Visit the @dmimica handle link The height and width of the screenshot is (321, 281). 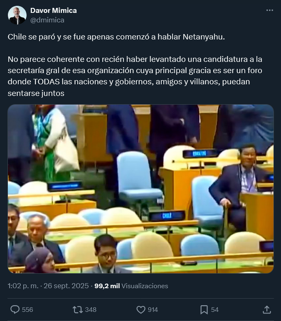tap(47, 20)
